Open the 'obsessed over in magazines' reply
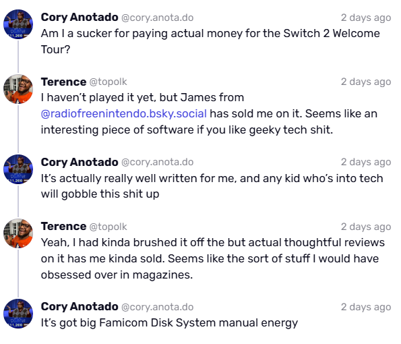The image size is (401, 344). click(213, 258)
